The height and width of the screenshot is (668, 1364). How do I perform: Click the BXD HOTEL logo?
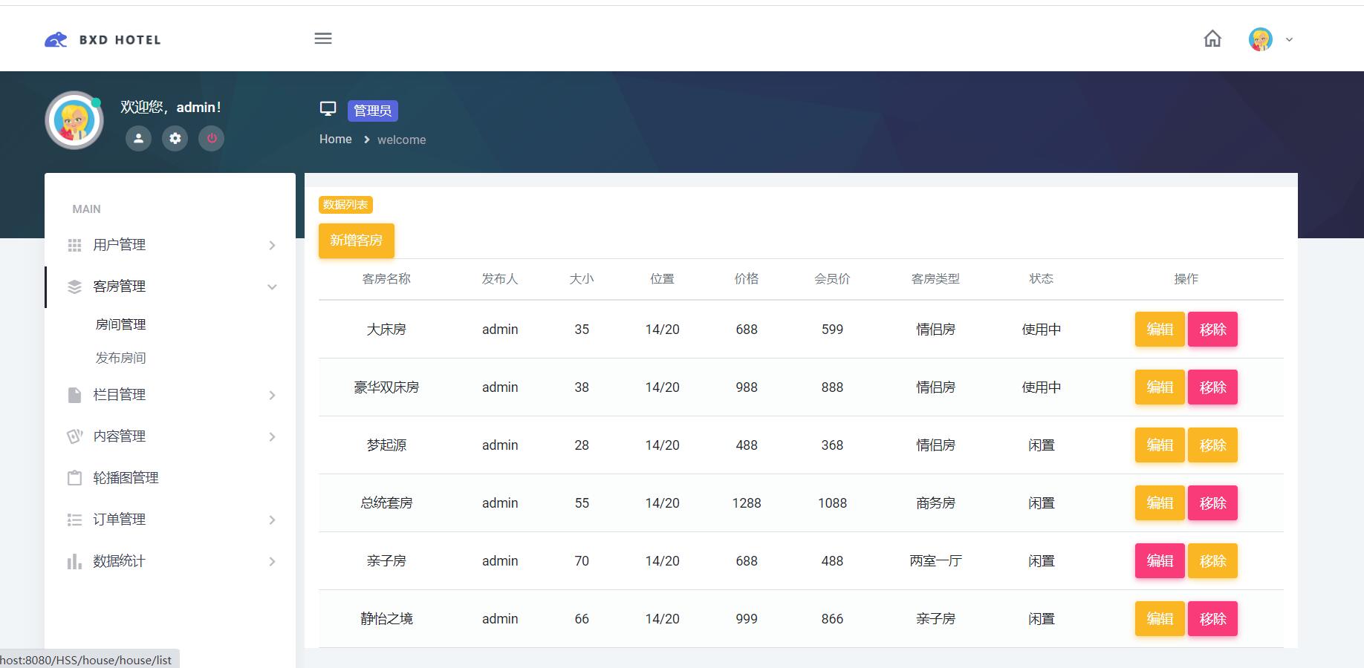tap(103, 39)
